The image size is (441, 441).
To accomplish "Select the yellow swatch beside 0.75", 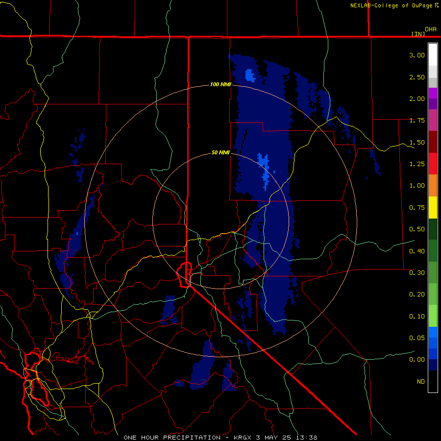I will 433,207.
